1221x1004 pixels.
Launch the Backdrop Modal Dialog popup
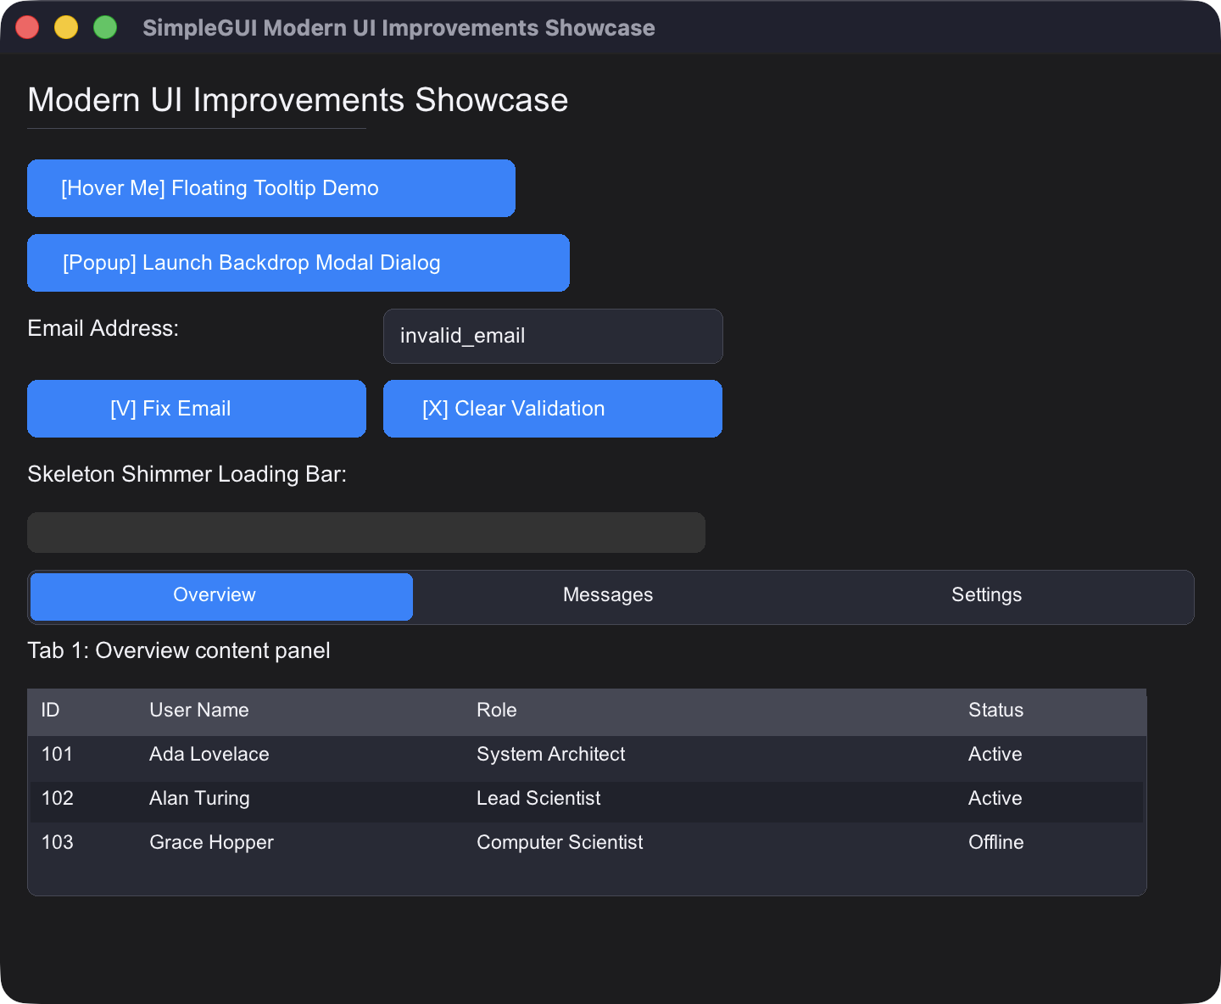coord(298,263)
